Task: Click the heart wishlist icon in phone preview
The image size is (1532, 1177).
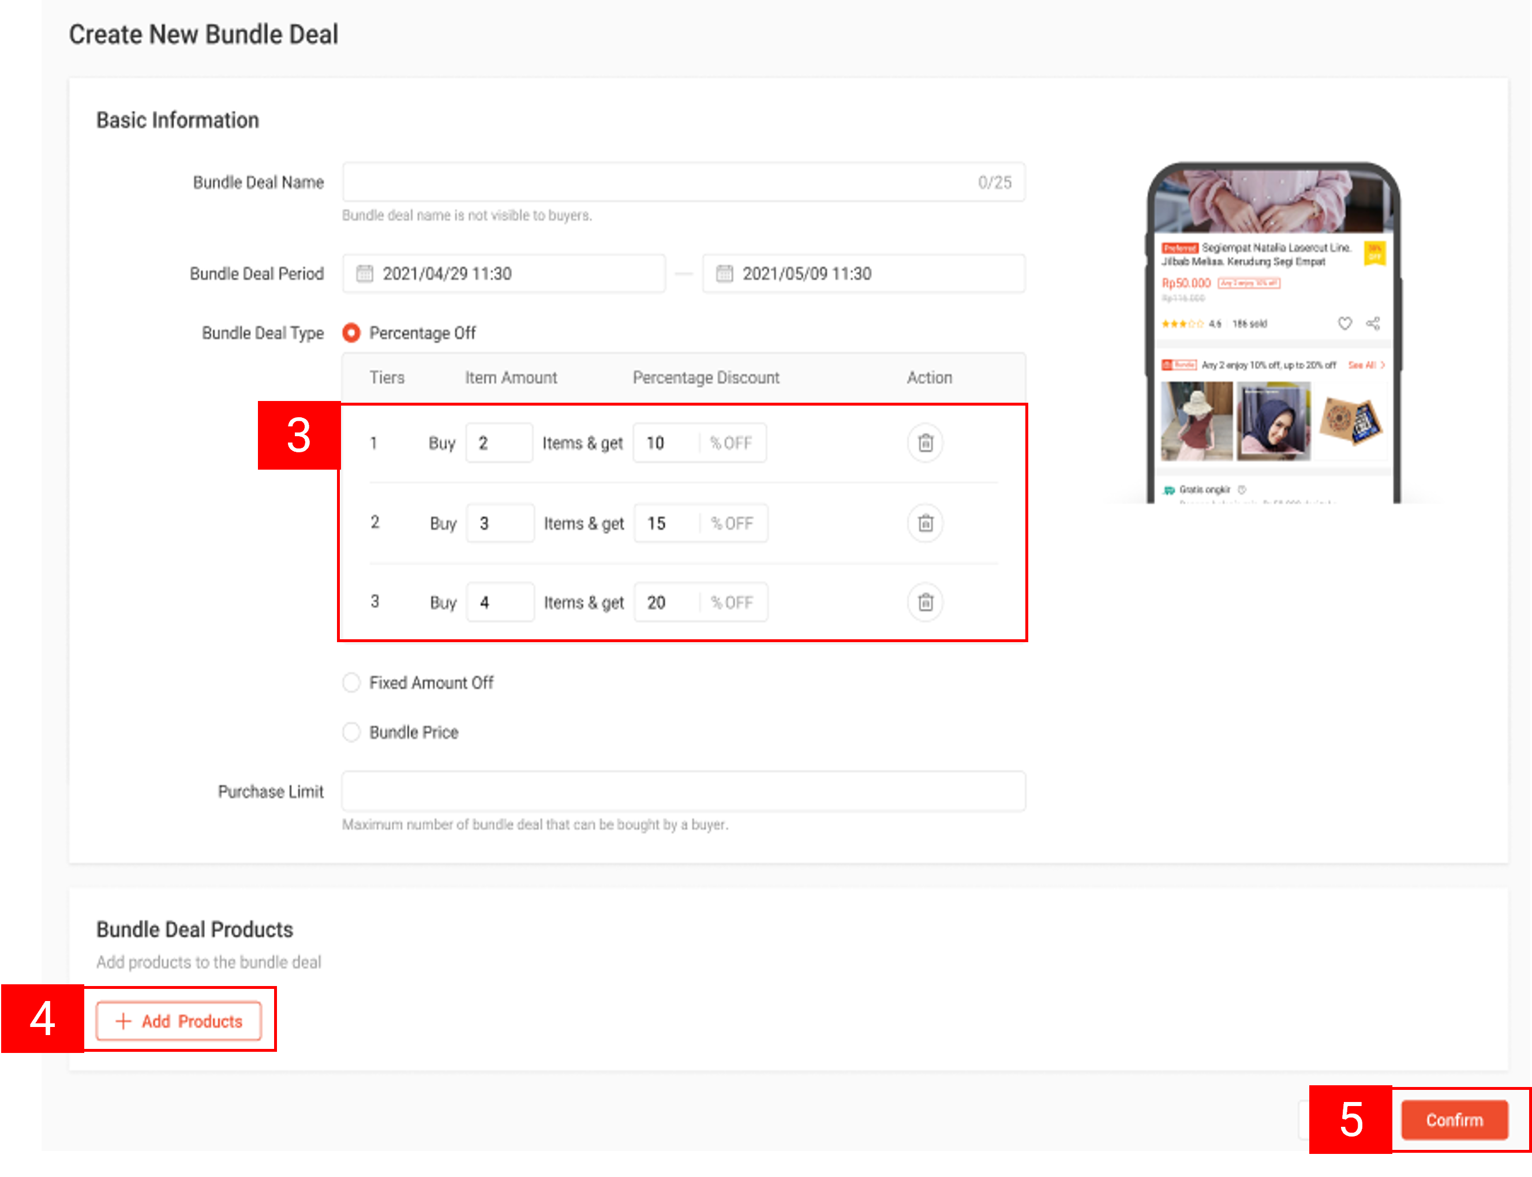Action: click(x=1344, y=323)
